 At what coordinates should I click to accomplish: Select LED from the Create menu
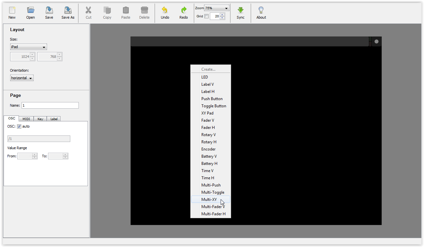pyautogui.click(x=211, y=77)
